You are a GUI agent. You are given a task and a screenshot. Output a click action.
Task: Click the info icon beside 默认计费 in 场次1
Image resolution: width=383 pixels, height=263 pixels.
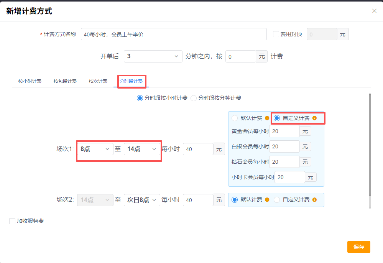coord(267,118)
